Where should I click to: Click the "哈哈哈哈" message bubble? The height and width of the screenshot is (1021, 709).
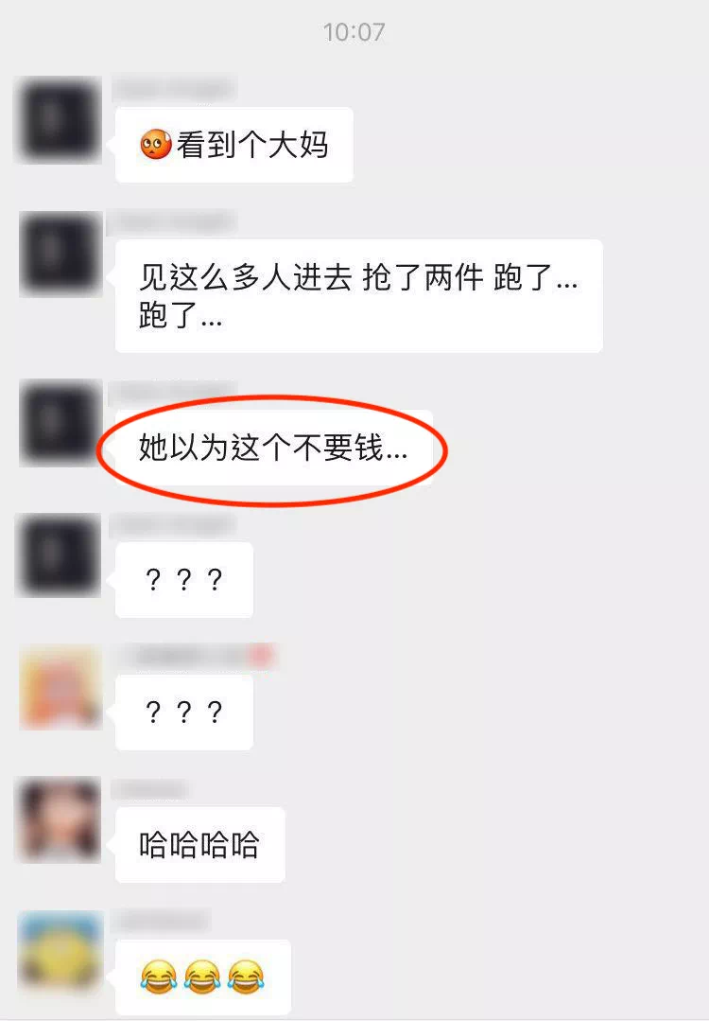(x=200, y=845)
